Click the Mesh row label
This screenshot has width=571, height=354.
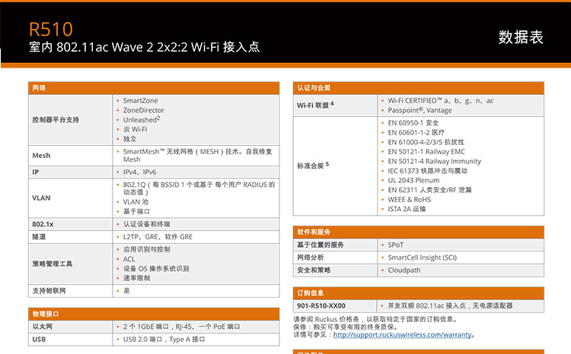coord(41,156)
